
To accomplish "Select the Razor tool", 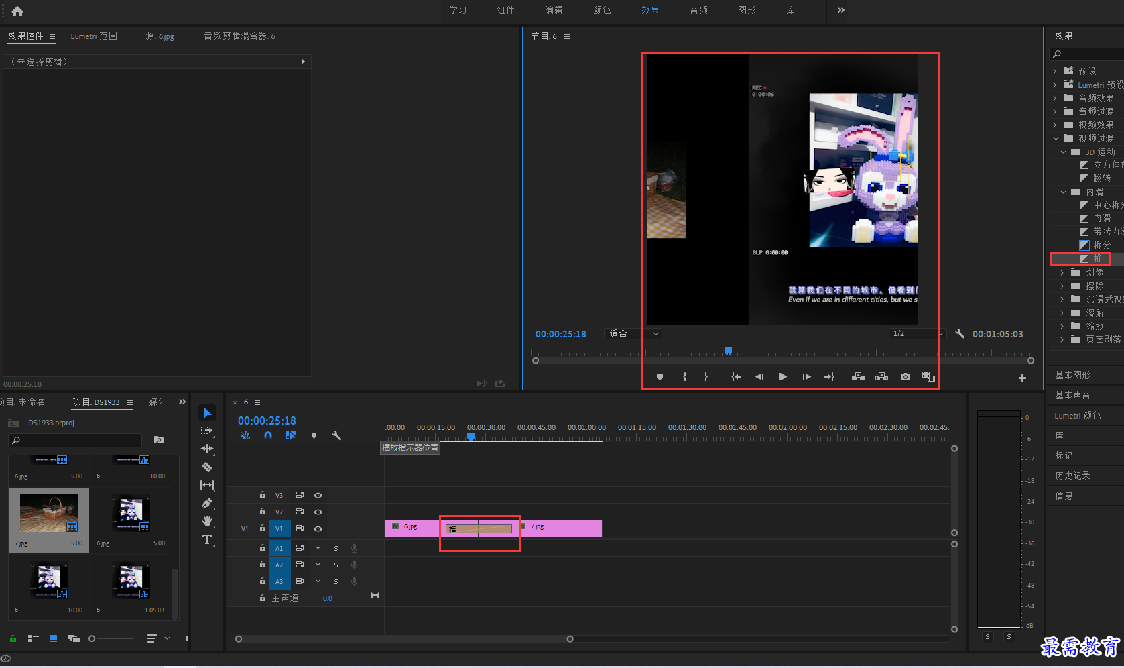I will [207, 467].
